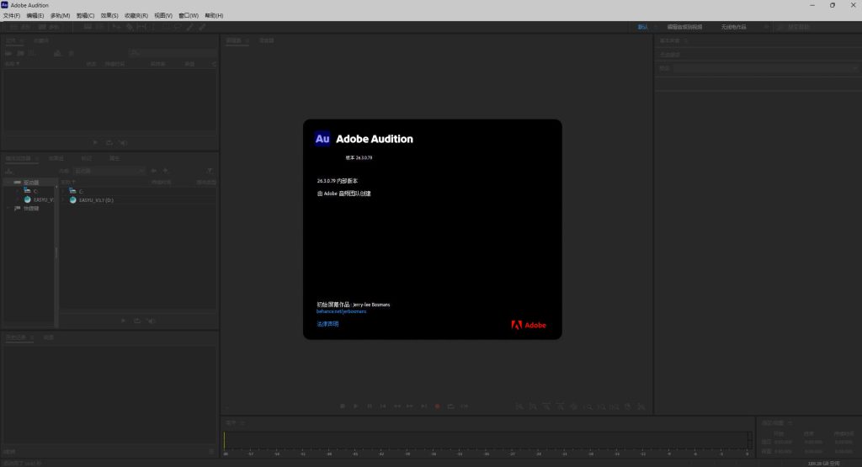Expand the C: row in contents list
862x467 pixels.
[64, 191]
